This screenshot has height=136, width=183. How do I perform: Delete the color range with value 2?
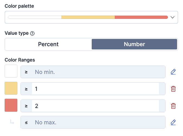(x=173, y=106)
